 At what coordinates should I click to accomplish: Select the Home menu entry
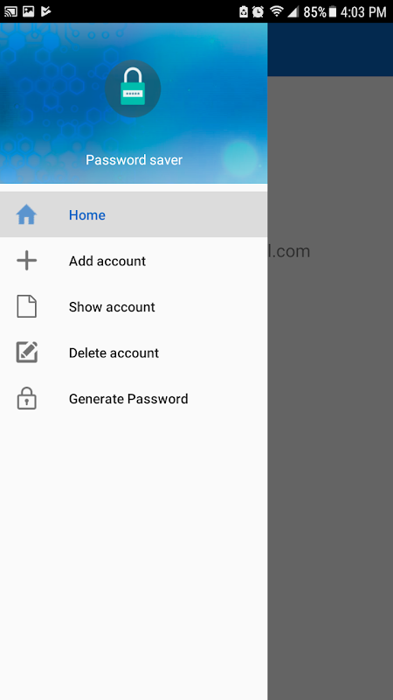pos(134,214)
